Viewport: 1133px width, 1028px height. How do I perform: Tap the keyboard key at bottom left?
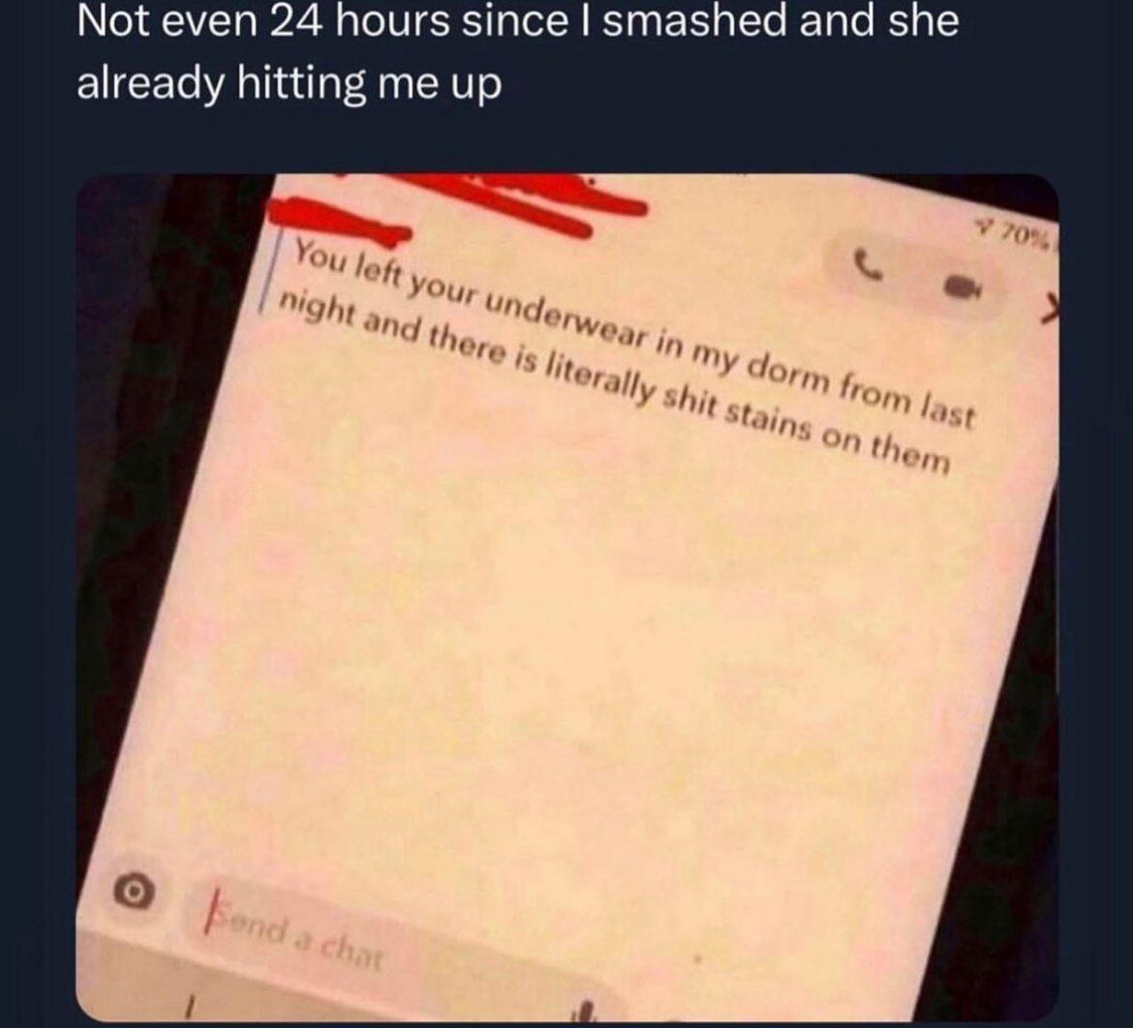pos(189,1005)
